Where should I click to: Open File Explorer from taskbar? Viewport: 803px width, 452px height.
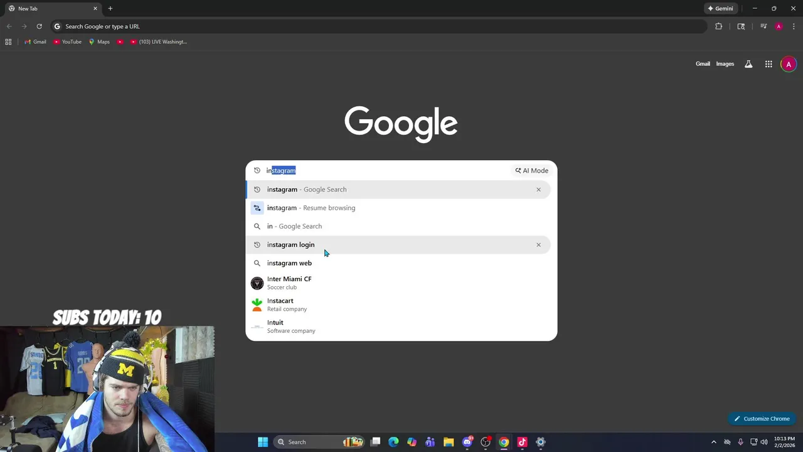pos(449,442)
